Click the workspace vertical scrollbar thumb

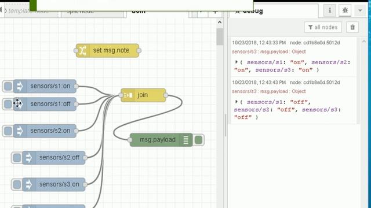point(220,37)
